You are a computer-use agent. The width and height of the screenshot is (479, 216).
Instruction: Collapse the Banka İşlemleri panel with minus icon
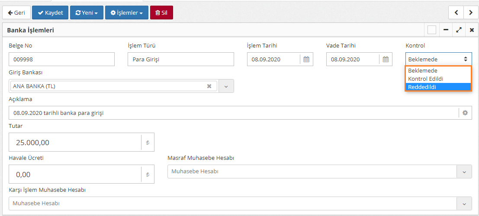point(446,30)
